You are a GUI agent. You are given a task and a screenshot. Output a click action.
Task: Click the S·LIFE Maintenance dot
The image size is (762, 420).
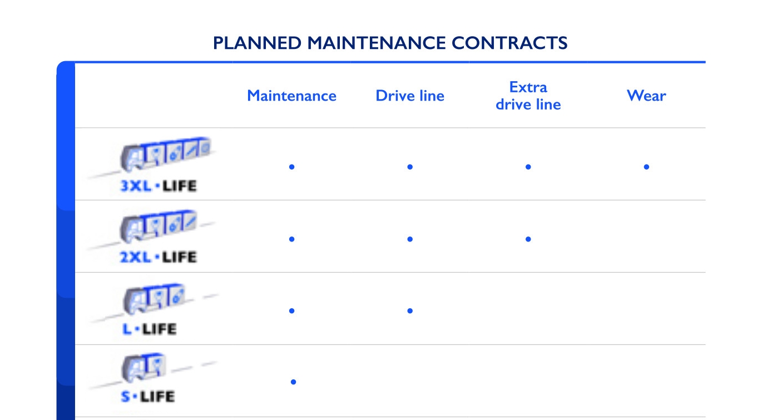[x=293, y=382]
